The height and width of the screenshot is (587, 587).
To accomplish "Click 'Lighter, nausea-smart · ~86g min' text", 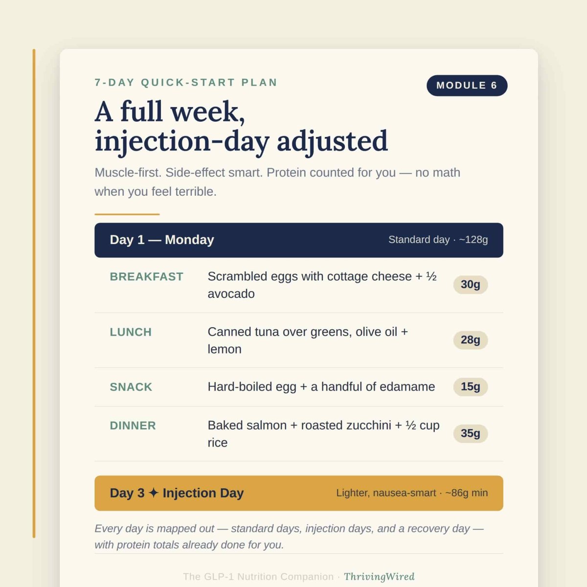I will 412,493.
